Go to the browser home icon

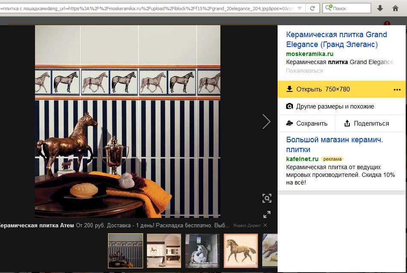(395, 8)
